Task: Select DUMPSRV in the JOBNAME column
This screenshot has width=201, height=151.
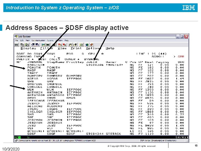Action: 35,76
